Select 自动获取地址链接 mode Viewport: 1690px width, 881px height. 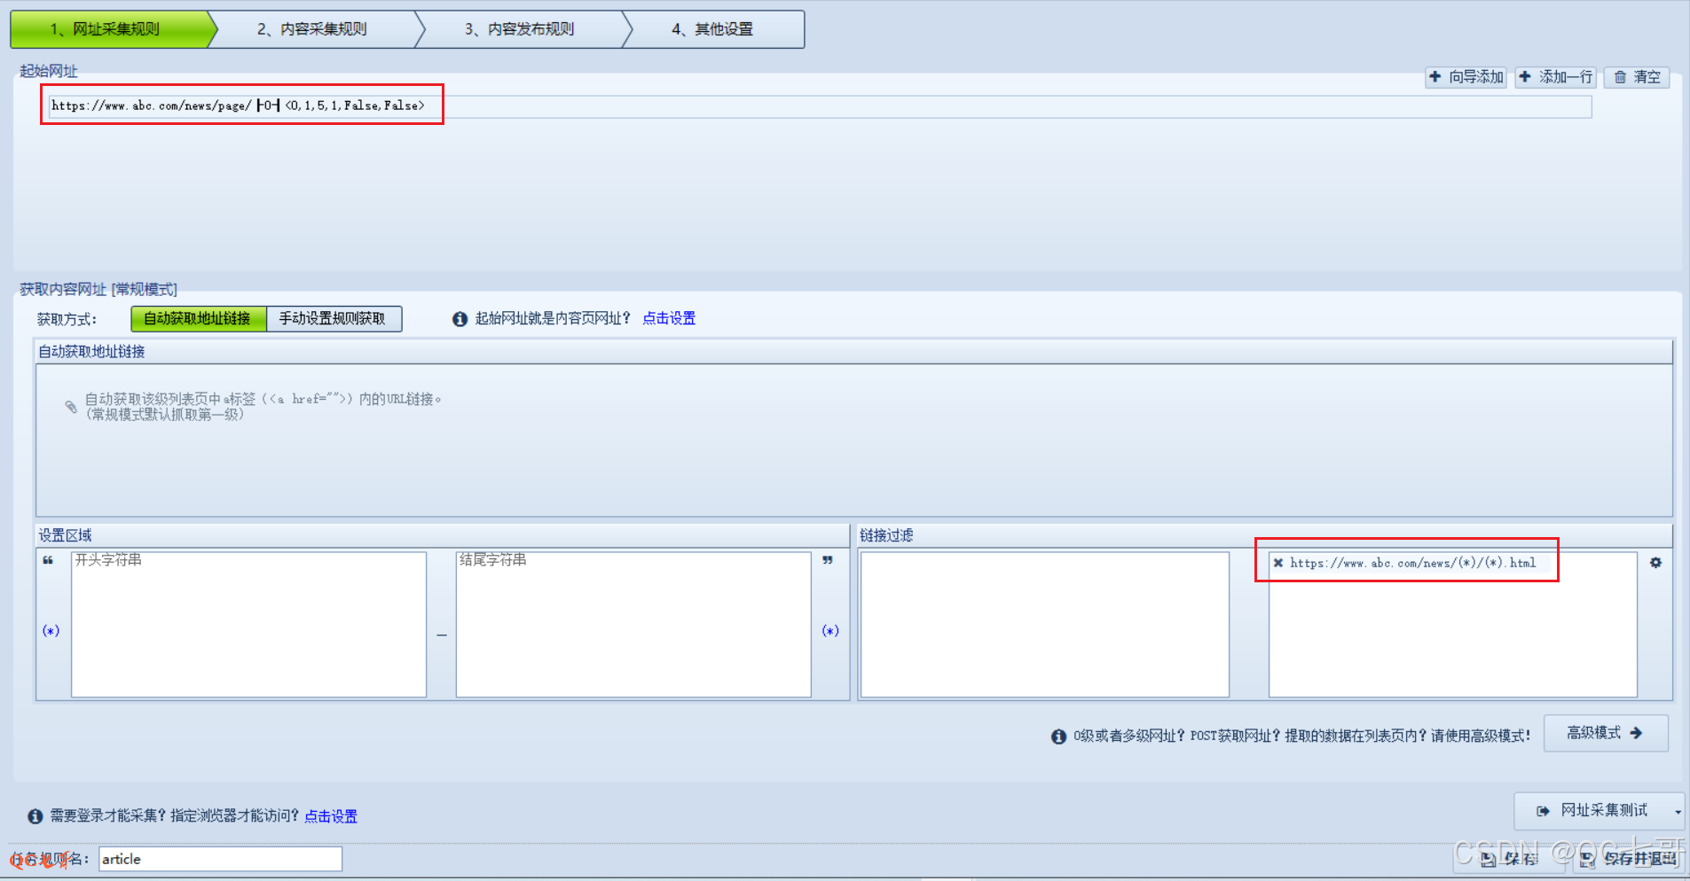[198, 318]
